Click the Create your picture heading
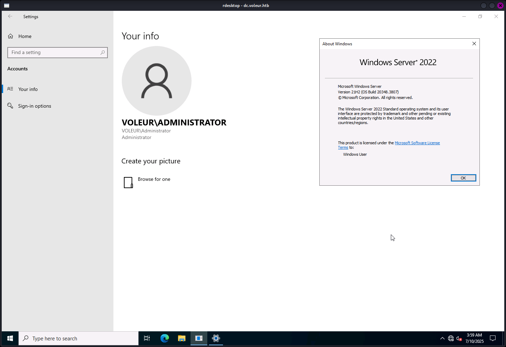This screenshot has width=506, height=347. point(151,161)
